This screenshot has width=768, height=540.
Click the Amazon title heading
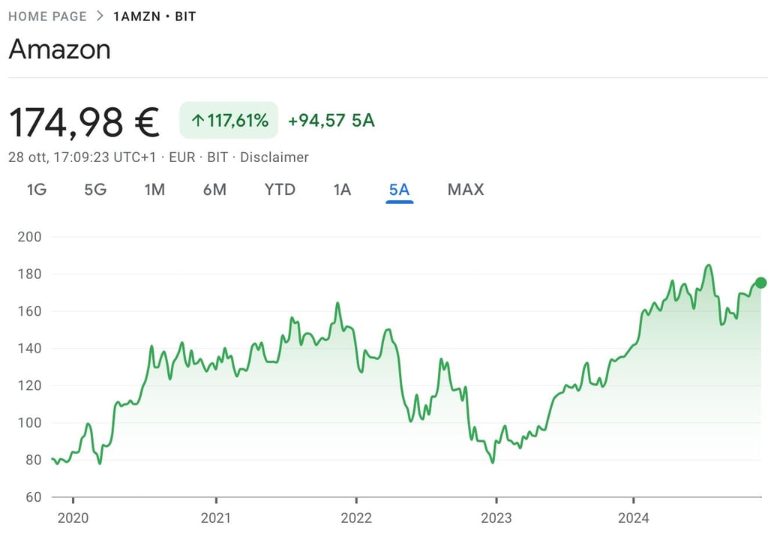click(x=59, y=49)
